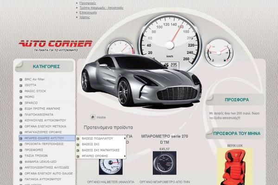Click the Home breadcrumb house icon
Image resolution: width=278 pixels, height=185 pixels.
click(x=93, y=117)
